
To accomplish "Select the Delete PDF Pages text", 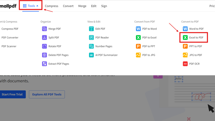I will click(58, 55).
